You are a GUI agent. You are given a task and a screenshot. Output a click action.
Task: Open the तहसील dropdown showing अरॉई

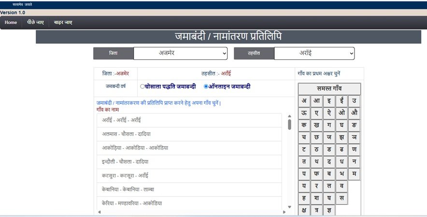pyautogui.click(x=314, y=53)
